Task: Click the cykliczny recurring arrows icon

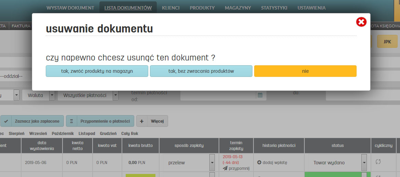Action: point(378,162)
